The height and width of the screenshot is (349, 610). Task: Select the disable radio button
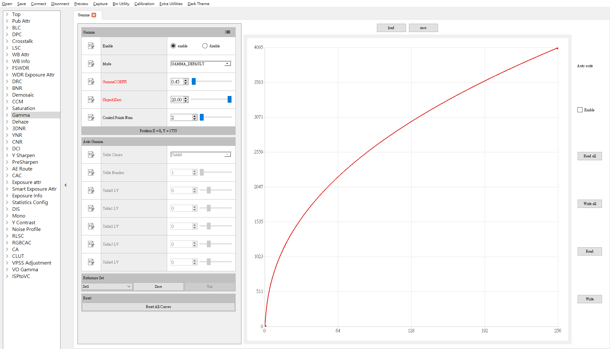tap(205, 46)
